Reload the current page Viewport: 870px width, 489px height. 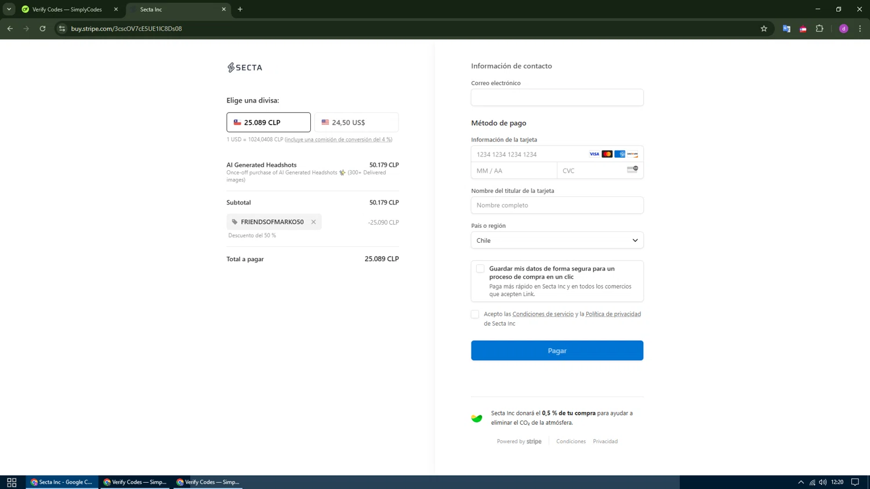pos(42,28)
